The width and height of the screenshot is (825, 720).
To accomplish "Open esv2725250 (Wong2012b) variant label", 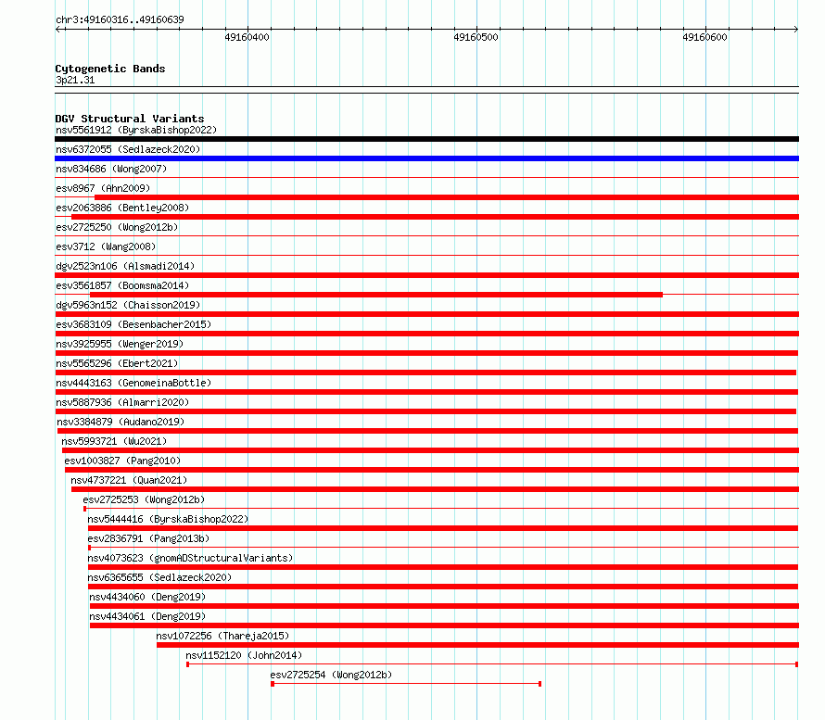I will point(117,227).
